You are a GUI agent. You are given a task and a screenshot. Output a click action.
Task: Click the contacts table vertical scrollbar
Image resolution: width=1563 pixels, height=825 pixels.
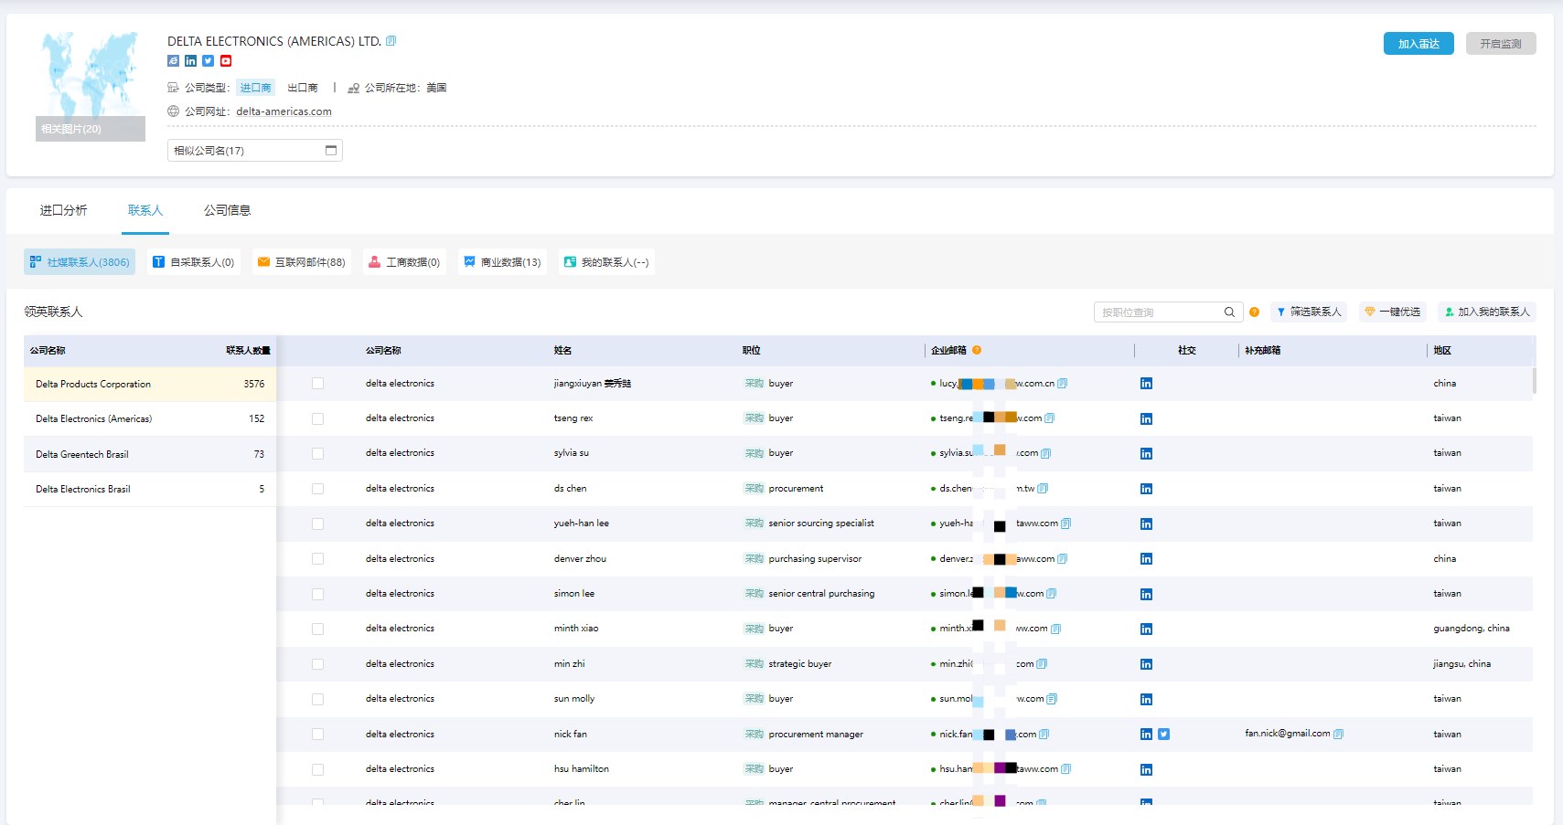(1534, 381)
